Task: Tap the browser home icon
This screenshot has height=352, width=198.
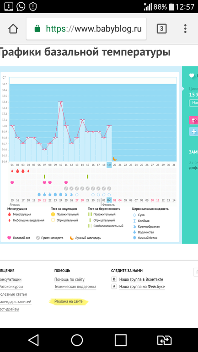Action: (x=13, y=29)
